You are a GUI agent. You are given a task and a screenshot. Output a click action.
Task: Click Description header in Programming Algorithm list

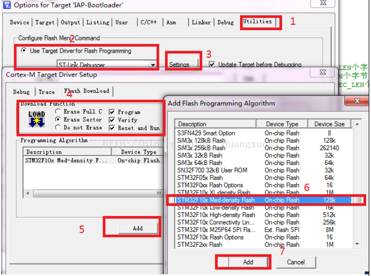pyautogui.click(x=67, y=152)
